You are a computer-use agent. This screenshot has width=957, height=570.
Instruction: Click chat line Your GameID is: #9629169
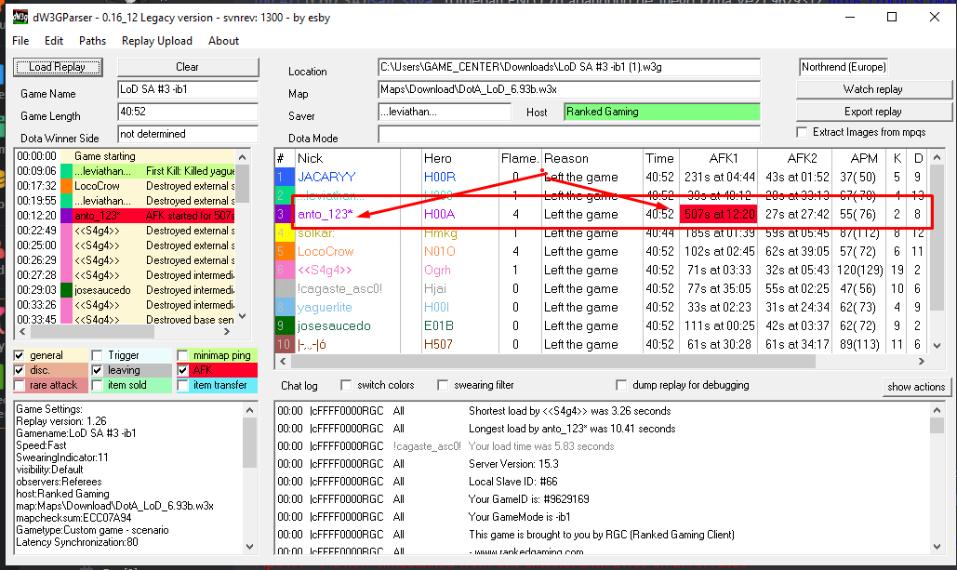click(x=528, y=499)
